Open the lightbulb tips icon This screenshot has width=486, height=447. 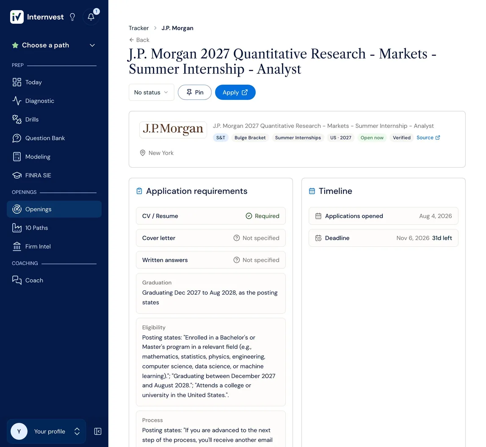[x=72, y=17]
